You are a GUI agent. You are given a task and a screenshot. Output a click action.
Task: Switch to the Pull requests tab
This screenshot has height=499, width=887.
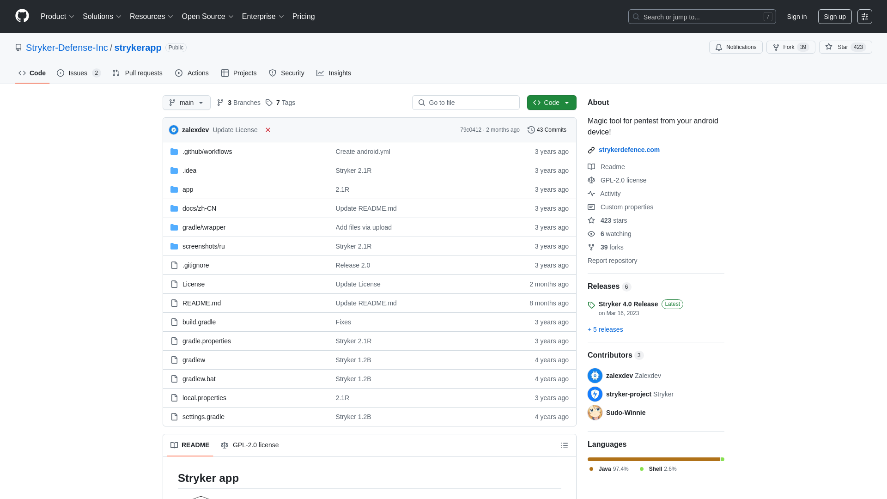click(x=137, y=73)
